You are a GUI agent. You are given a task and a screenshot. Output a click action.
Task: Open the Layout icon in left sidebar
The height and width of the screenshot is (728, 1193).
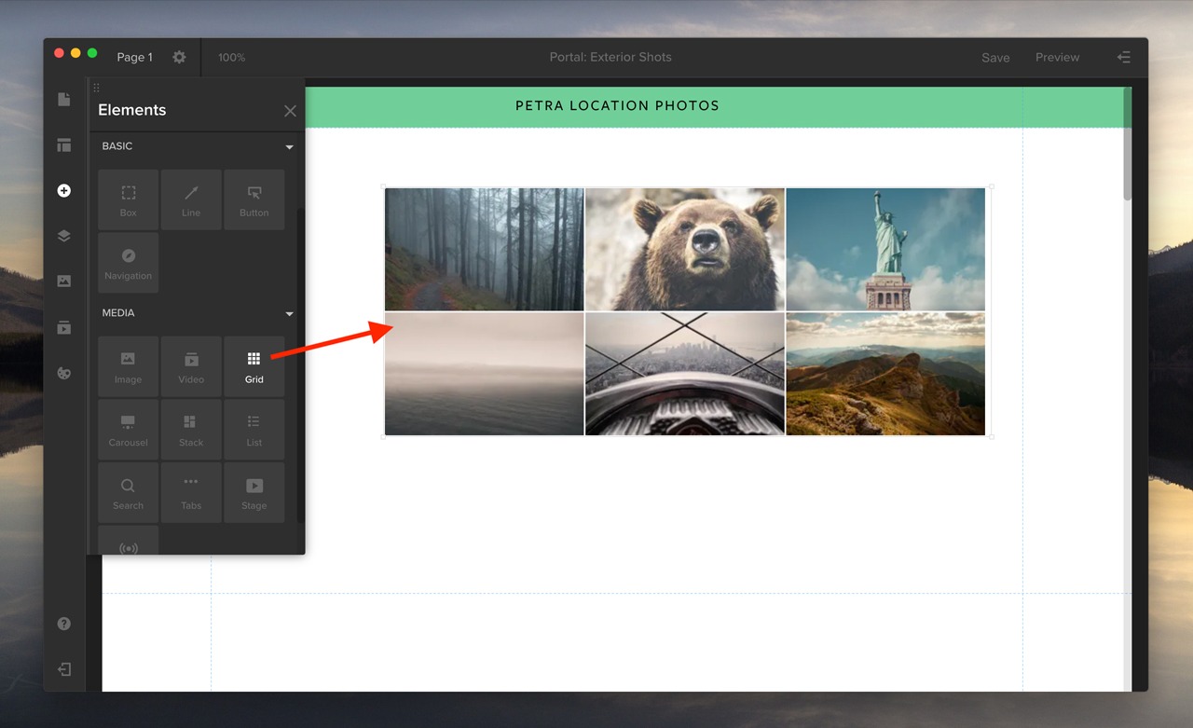click(x=64, y=144)
